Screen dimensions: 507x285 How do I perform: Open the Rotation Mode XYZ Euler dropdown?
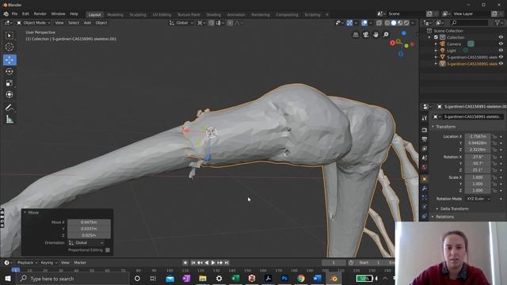click(x=478, y=199)
